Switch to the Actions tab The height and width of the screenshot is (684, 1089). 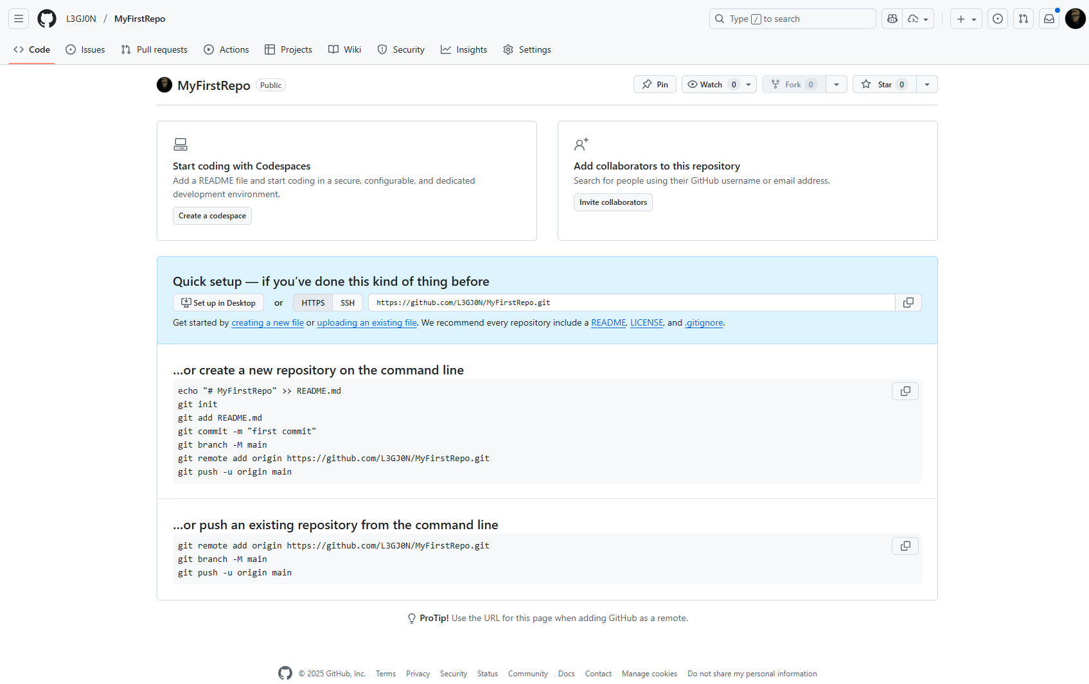pos(226,49)
